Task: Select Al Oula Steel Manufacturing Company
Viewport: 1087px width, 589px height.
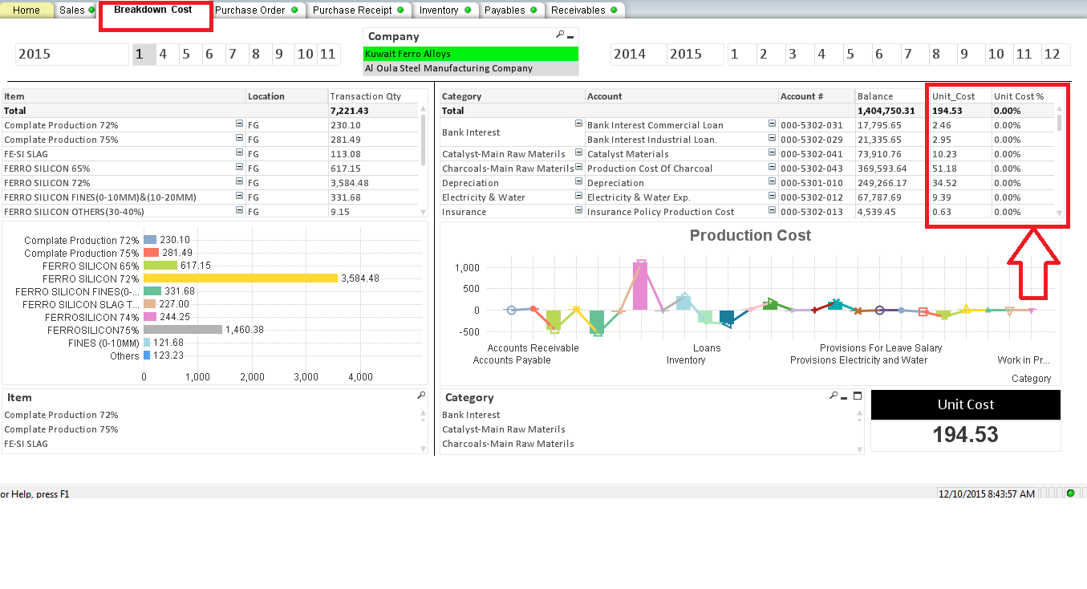Action: 470,68
